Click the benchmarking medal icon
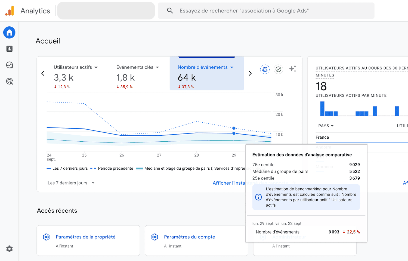Image resolution: width=408 pixels, height=261 pixels. tap(265, 69)
